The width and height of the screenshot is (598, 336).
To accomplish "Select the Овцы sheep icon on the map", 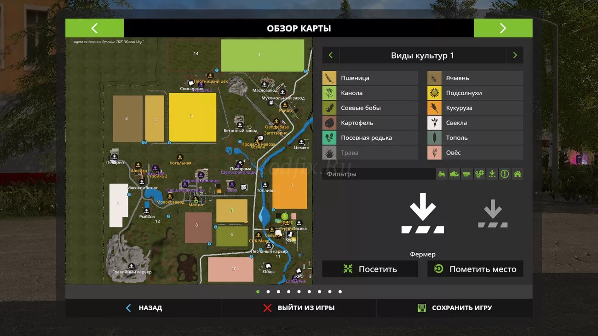I will tap(268, 266).
